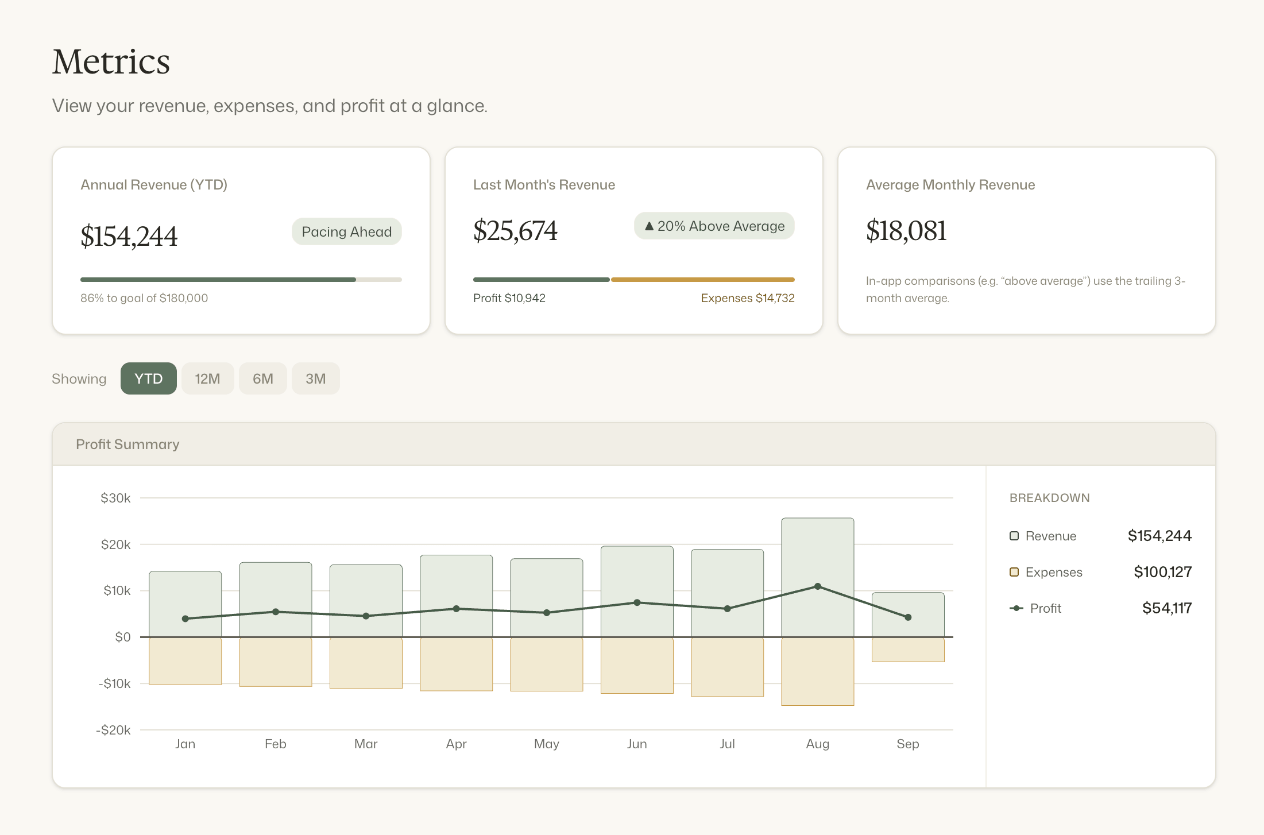The image size is (1264, 835).
Task: Click the 86% to goal of $180,000 text
Action: click(144, 298)
